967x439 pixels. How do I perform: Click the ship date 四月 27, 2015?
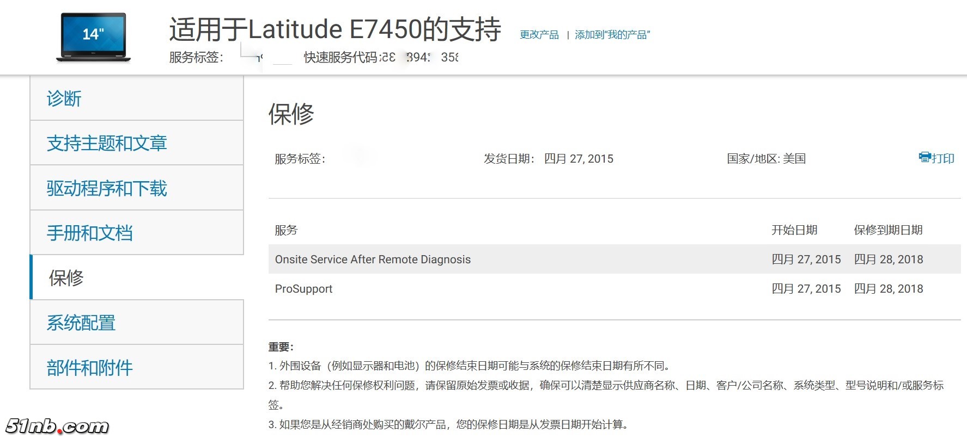point(579,159)
